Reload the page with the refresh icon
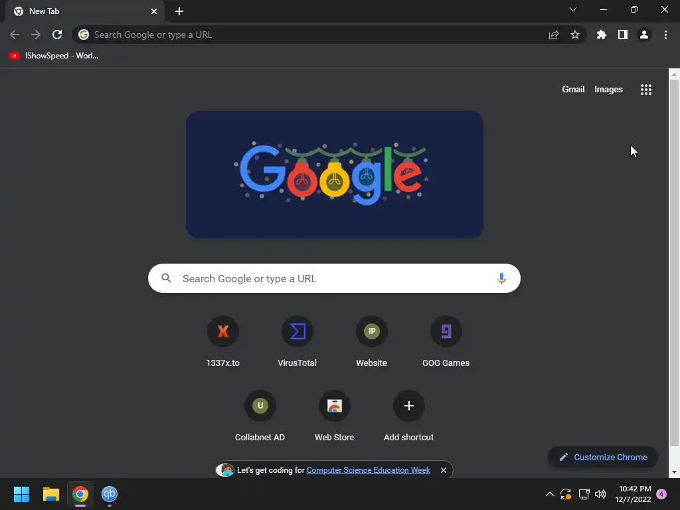Image resolution: width=680 pixels, height=510 pixels. [x=57, y=35]
